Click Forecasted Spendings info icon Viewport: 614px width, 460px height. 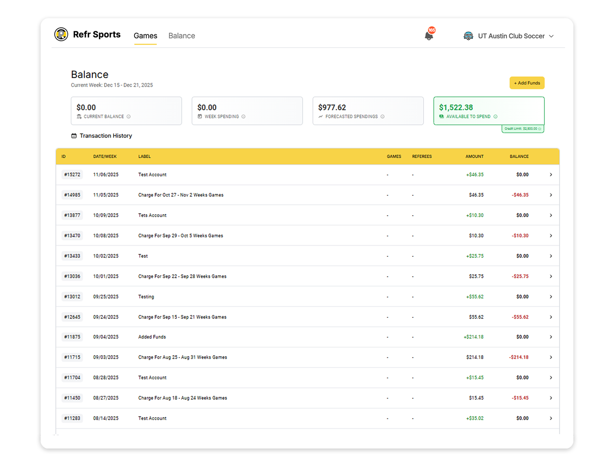click(x=382, y=117)
